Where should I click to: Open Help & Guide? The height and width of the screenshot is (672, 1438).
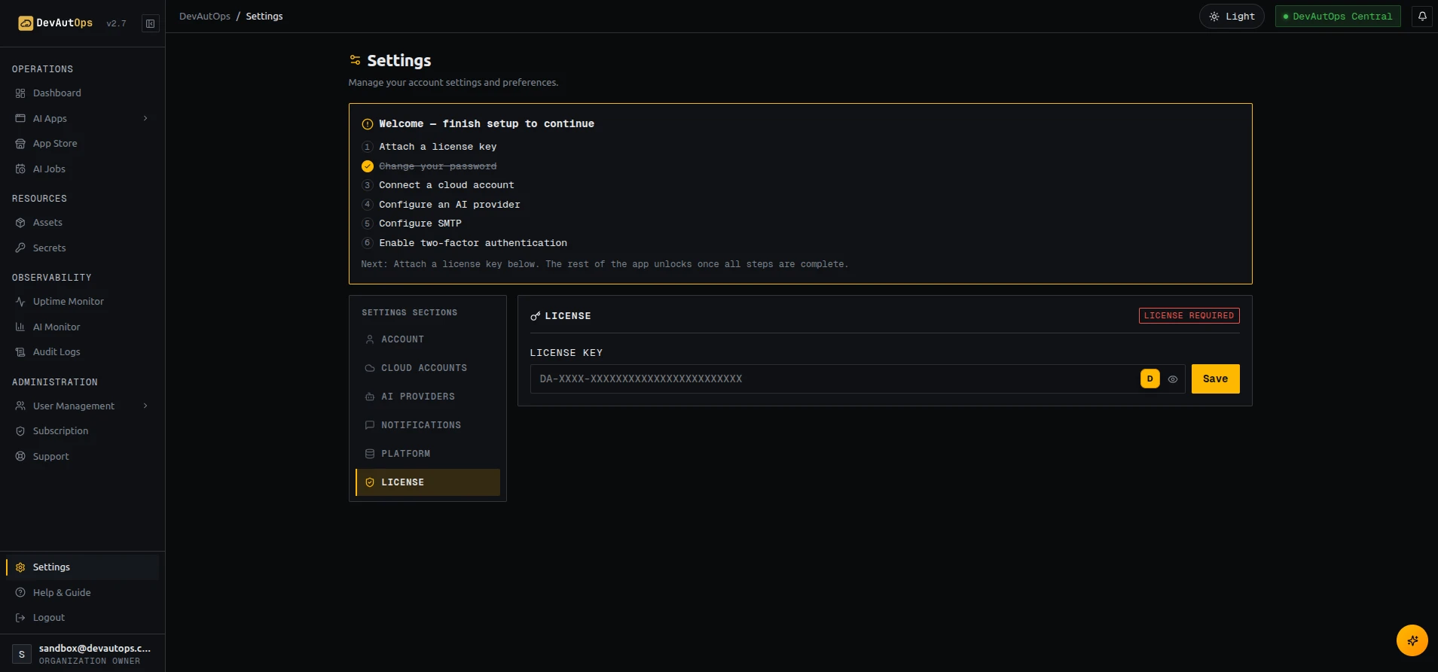point(82,593)
